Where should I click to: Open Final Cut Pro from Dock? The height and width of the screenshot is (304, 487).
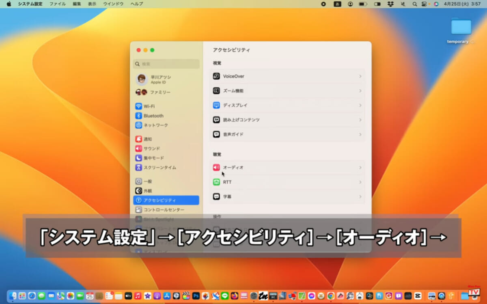pos(186,296)
